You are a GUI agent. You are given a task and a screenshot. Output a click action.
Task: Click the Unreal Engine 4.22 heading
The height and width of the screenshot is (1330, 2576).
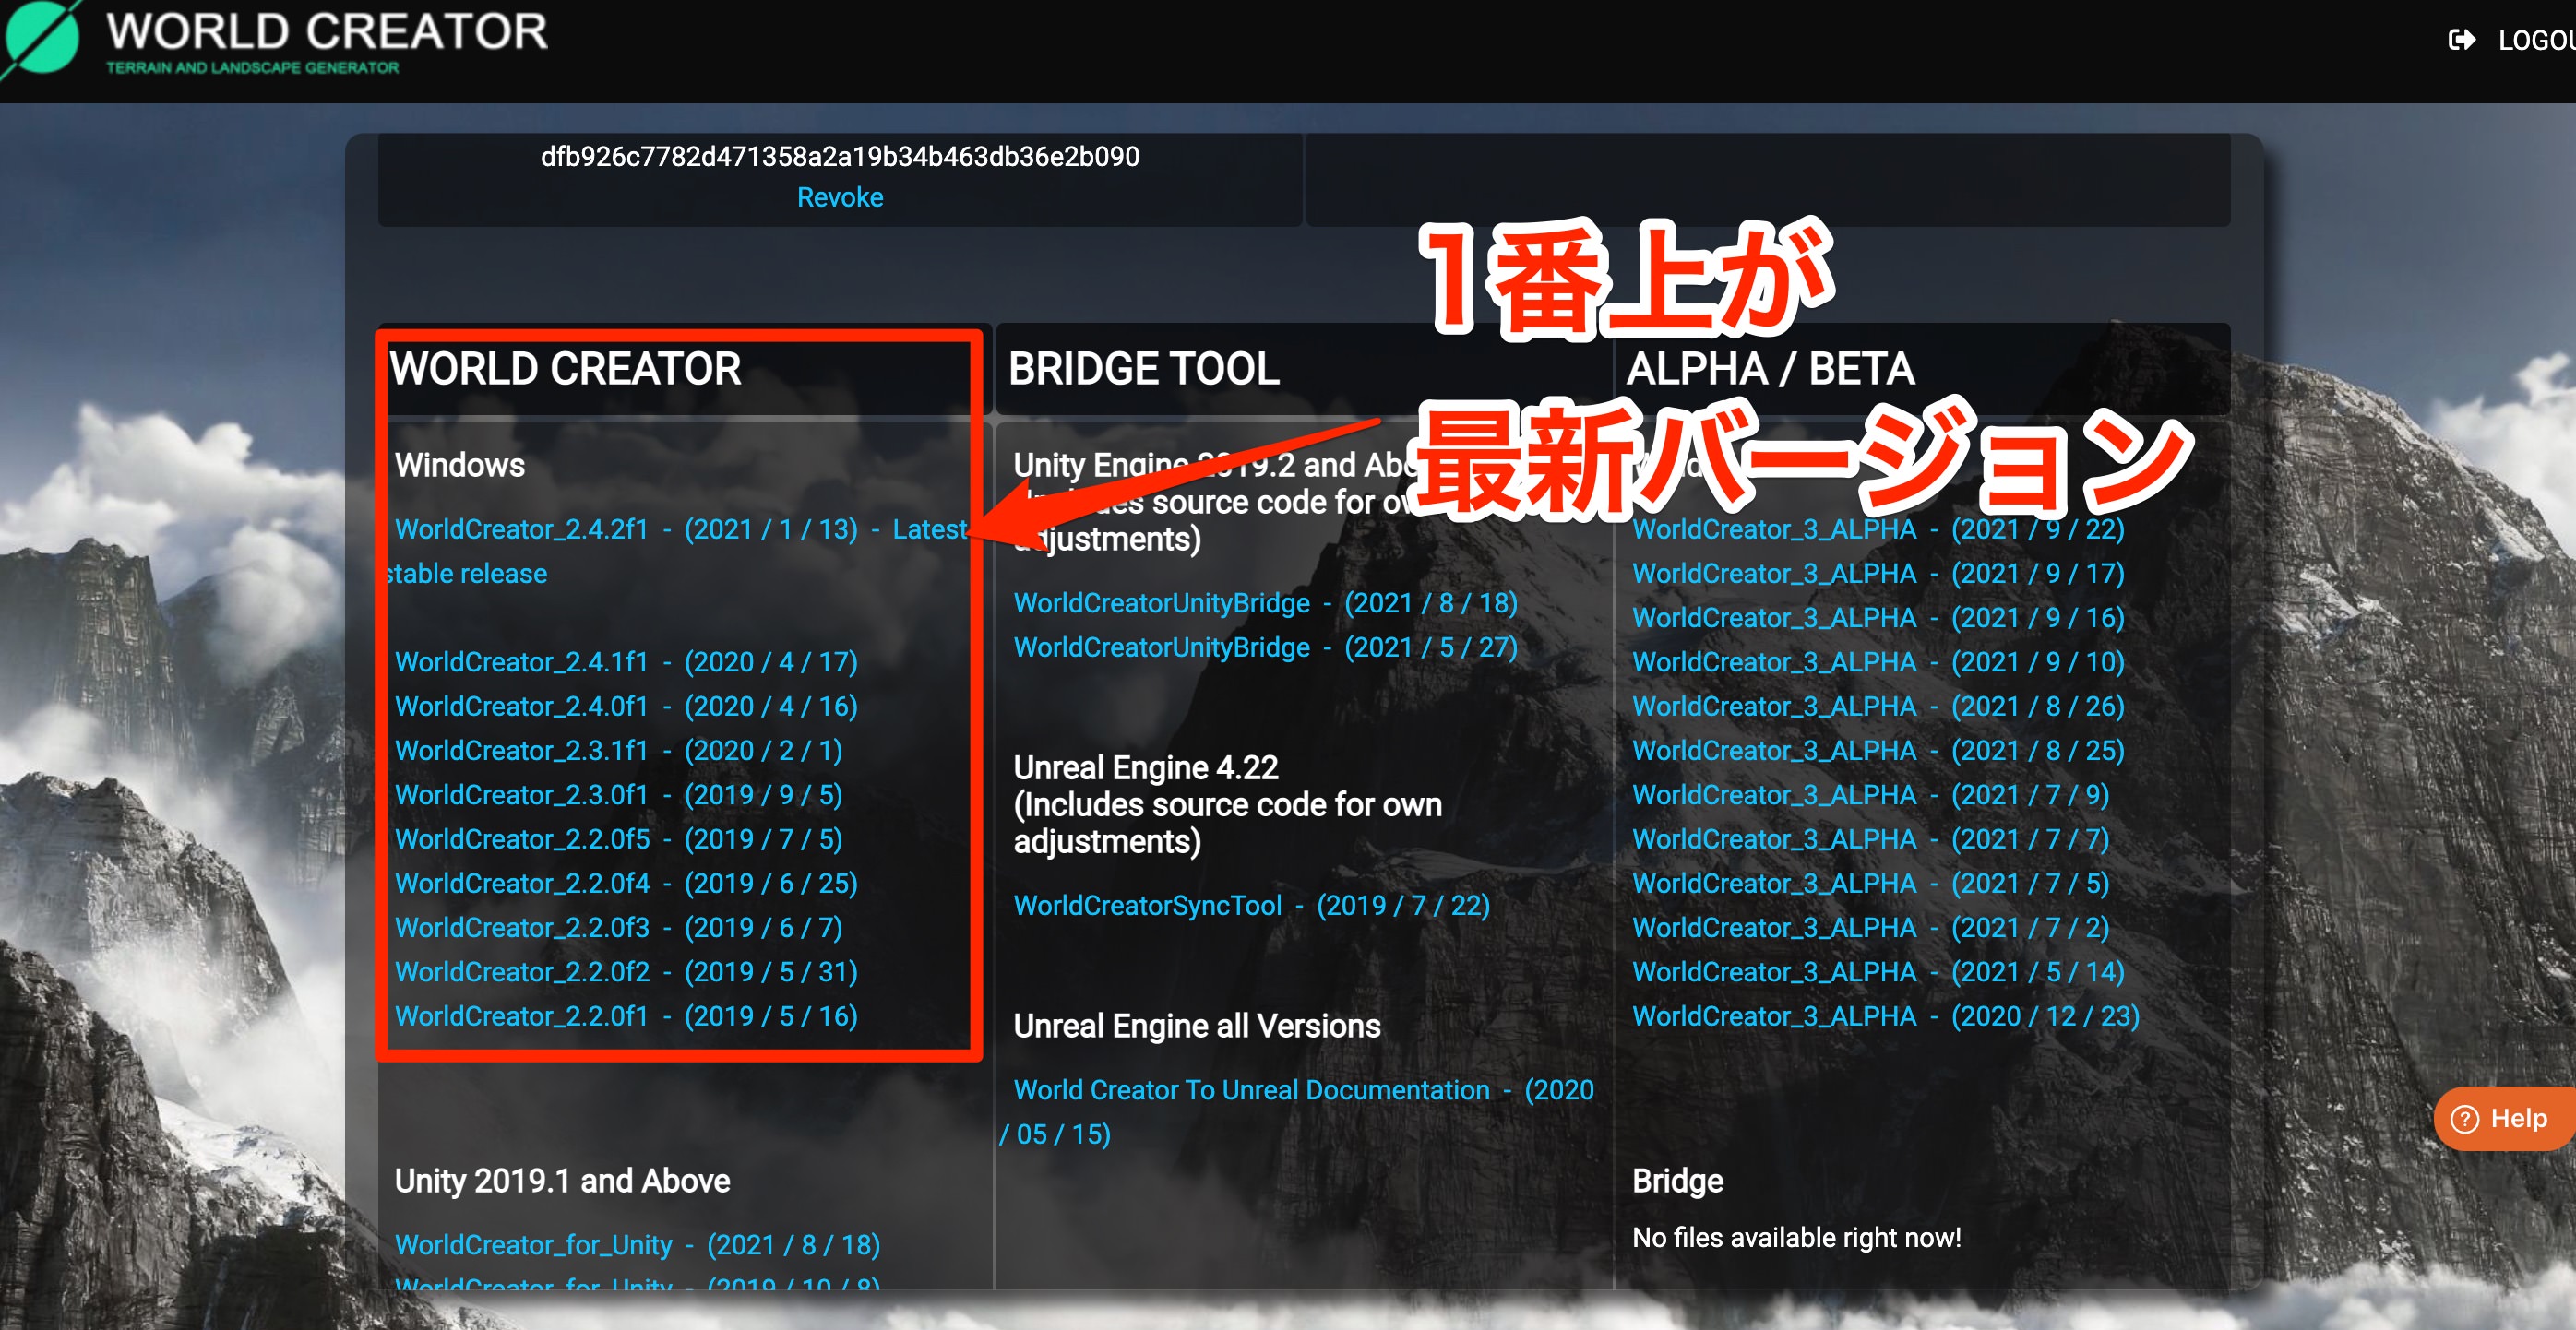1146,767
